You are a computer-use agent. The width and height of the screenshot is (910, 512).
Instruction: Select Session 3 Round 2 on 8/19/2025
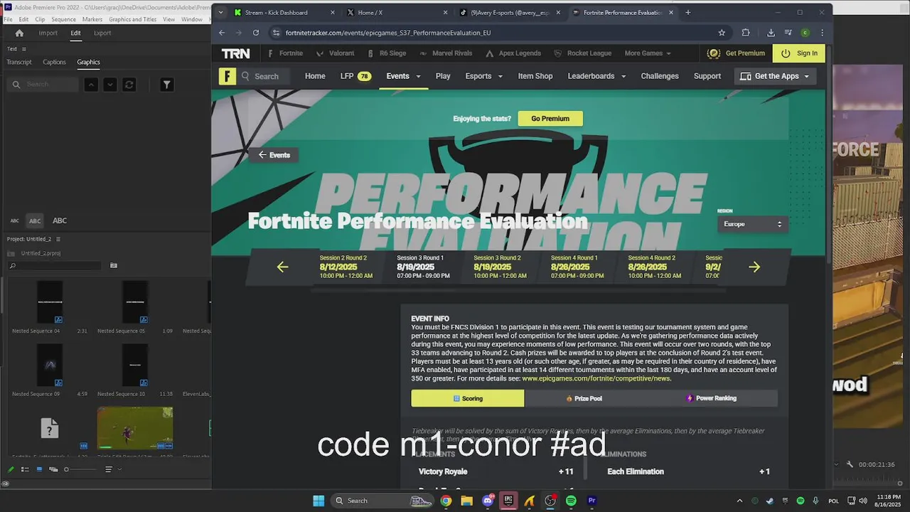[500, 267]
